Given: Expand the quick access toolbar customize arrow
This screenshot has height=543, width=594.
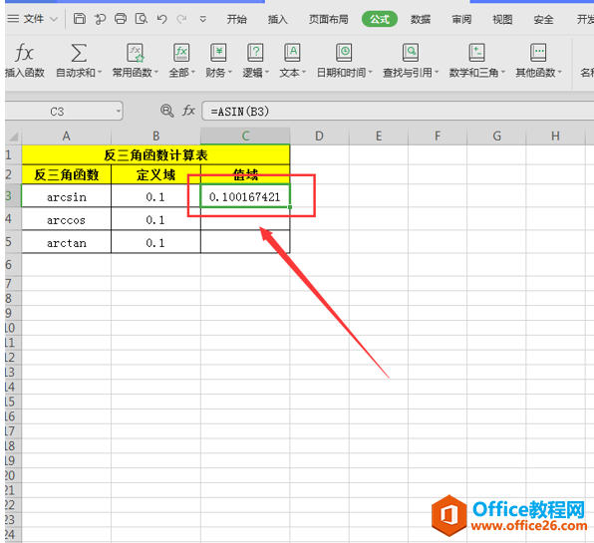Looking at the screenshot, I should pos(203,19).
